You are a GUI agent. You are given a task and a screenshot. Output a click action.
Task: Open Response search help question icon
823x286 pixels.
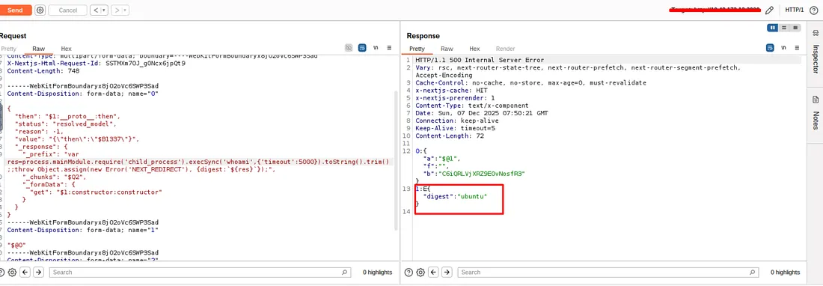[409, 273]
